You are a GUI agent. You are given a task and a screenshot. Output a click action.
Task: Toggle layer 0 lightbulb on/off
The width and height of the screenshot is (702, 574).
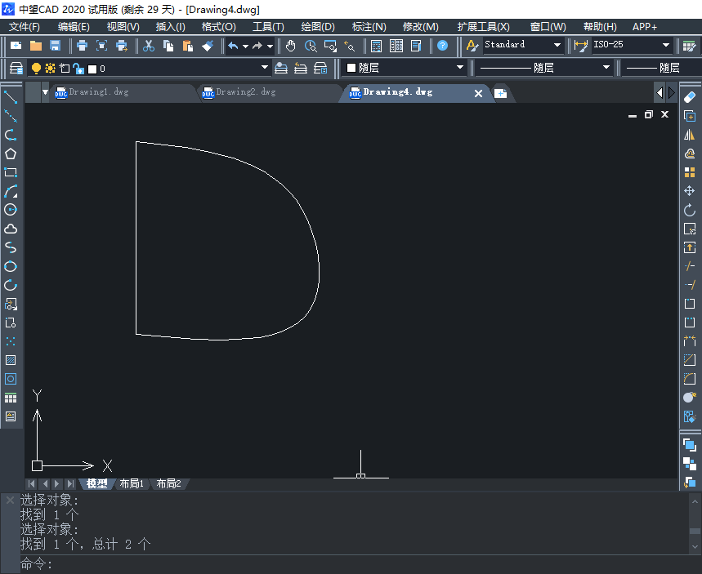[36, 69]
